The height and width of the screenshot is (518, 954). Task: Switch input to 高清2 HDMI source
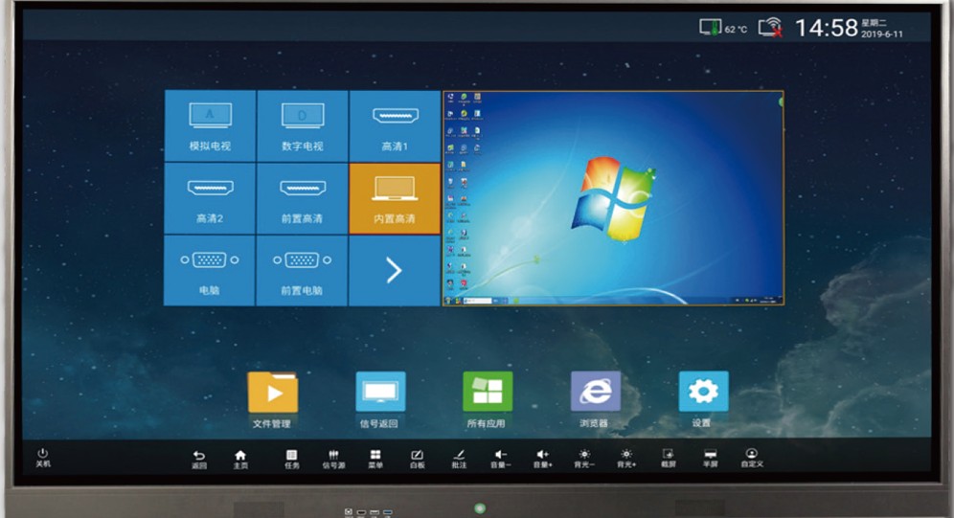210,198
